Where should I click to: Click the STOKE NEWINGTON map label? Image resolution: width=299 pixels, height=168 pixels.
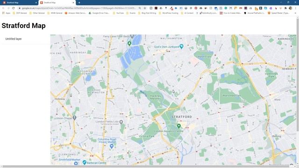pyautogui.click(x=96, y=91)
